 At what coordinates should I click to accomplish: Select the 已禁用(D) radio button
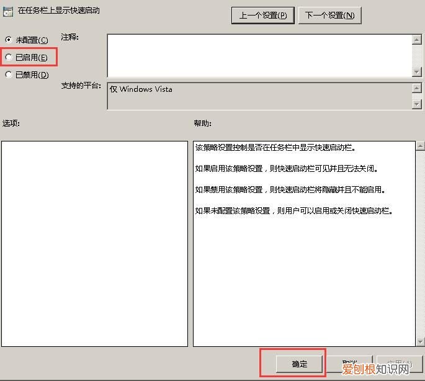pyautogui.click(x=9, y=74)
